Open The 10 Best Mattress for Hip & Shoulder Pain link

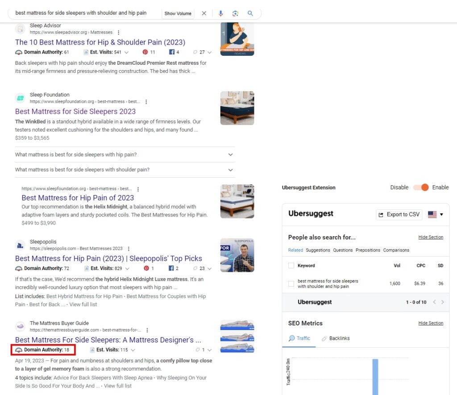(x=100, y=42)
